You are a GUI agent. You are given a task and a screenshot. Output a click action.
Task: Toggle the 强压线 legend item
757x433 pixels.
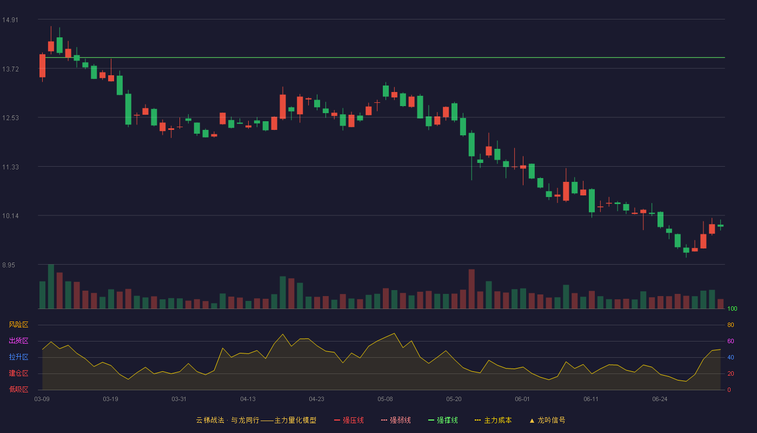[349, 420]
